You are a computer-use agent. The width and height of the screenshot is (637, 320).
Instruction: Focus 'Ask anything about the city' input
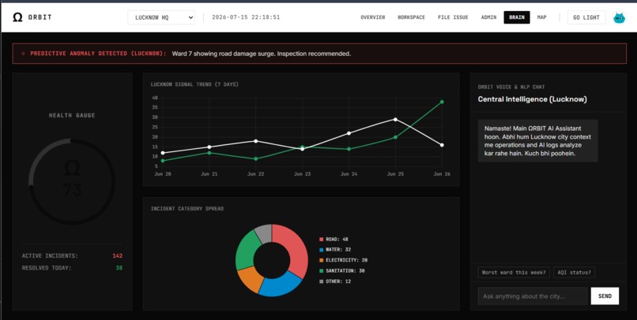533,296
